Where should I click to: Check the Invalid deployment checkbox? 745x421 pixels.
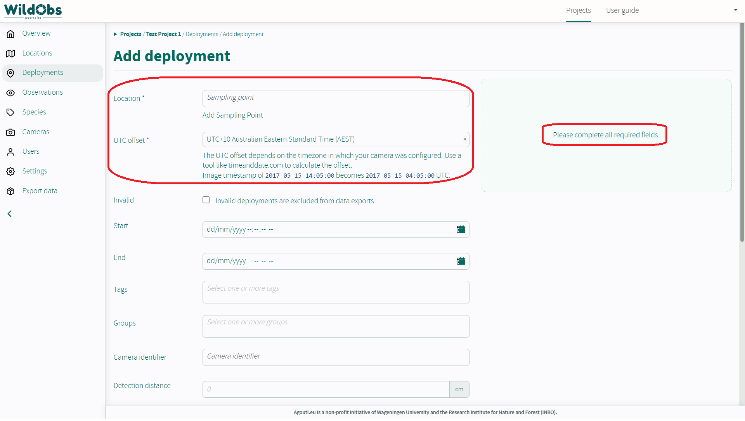click(206, 200)
